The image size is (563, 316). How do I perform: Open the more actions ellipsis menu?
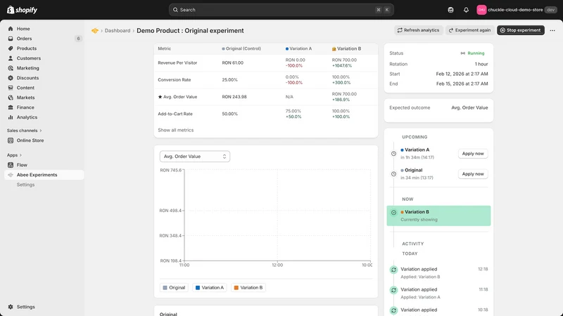(x=552, y=30)
